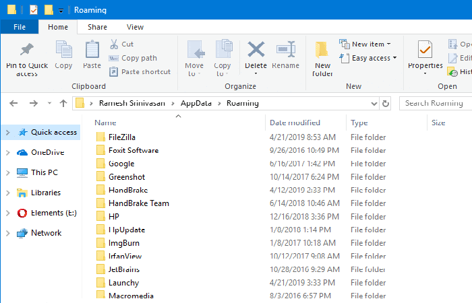Sort by Size column header

[438, 123]
